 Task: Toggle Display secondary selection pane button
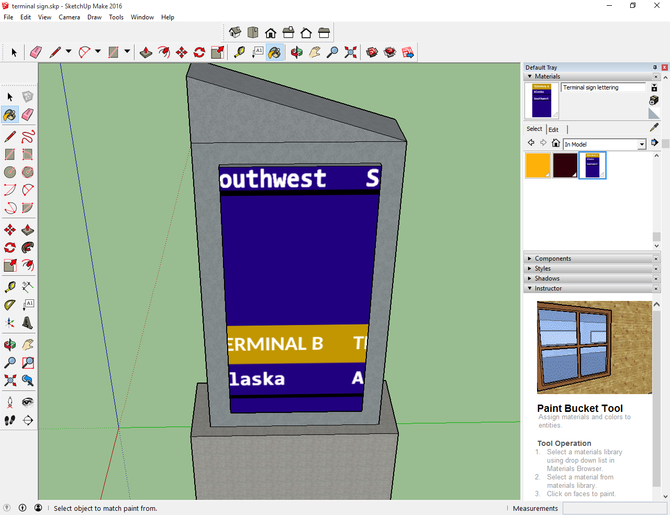click(654, 87)
